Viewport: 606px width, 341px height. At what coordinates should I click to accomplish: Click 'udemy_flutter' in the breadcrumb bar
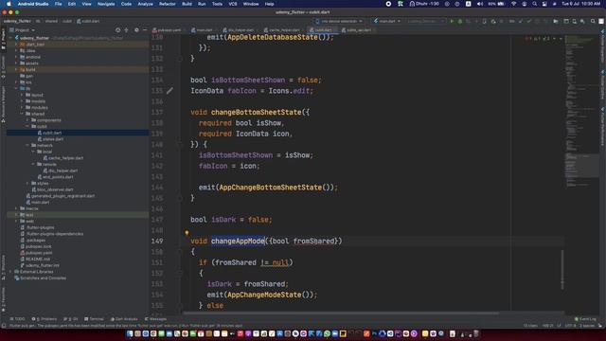(17, 21)
